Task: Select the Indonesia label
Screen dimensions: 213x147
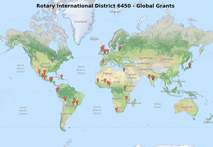Action: point(167,91)
